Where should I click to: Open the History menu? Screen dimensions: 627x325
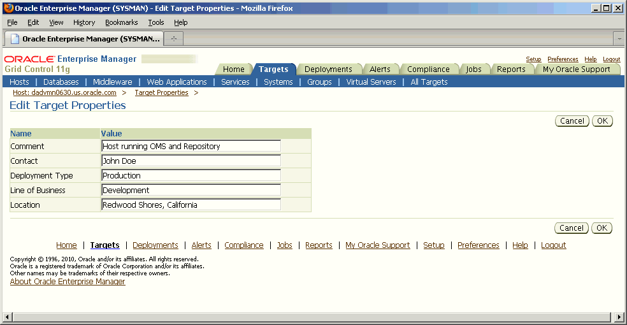pyautogui.click(x=84, y=22)
